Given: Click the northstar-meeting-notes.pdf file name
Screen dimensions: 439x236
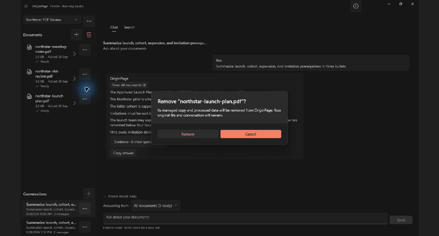Looking at the screenshot, I should (x=51, y=49).
